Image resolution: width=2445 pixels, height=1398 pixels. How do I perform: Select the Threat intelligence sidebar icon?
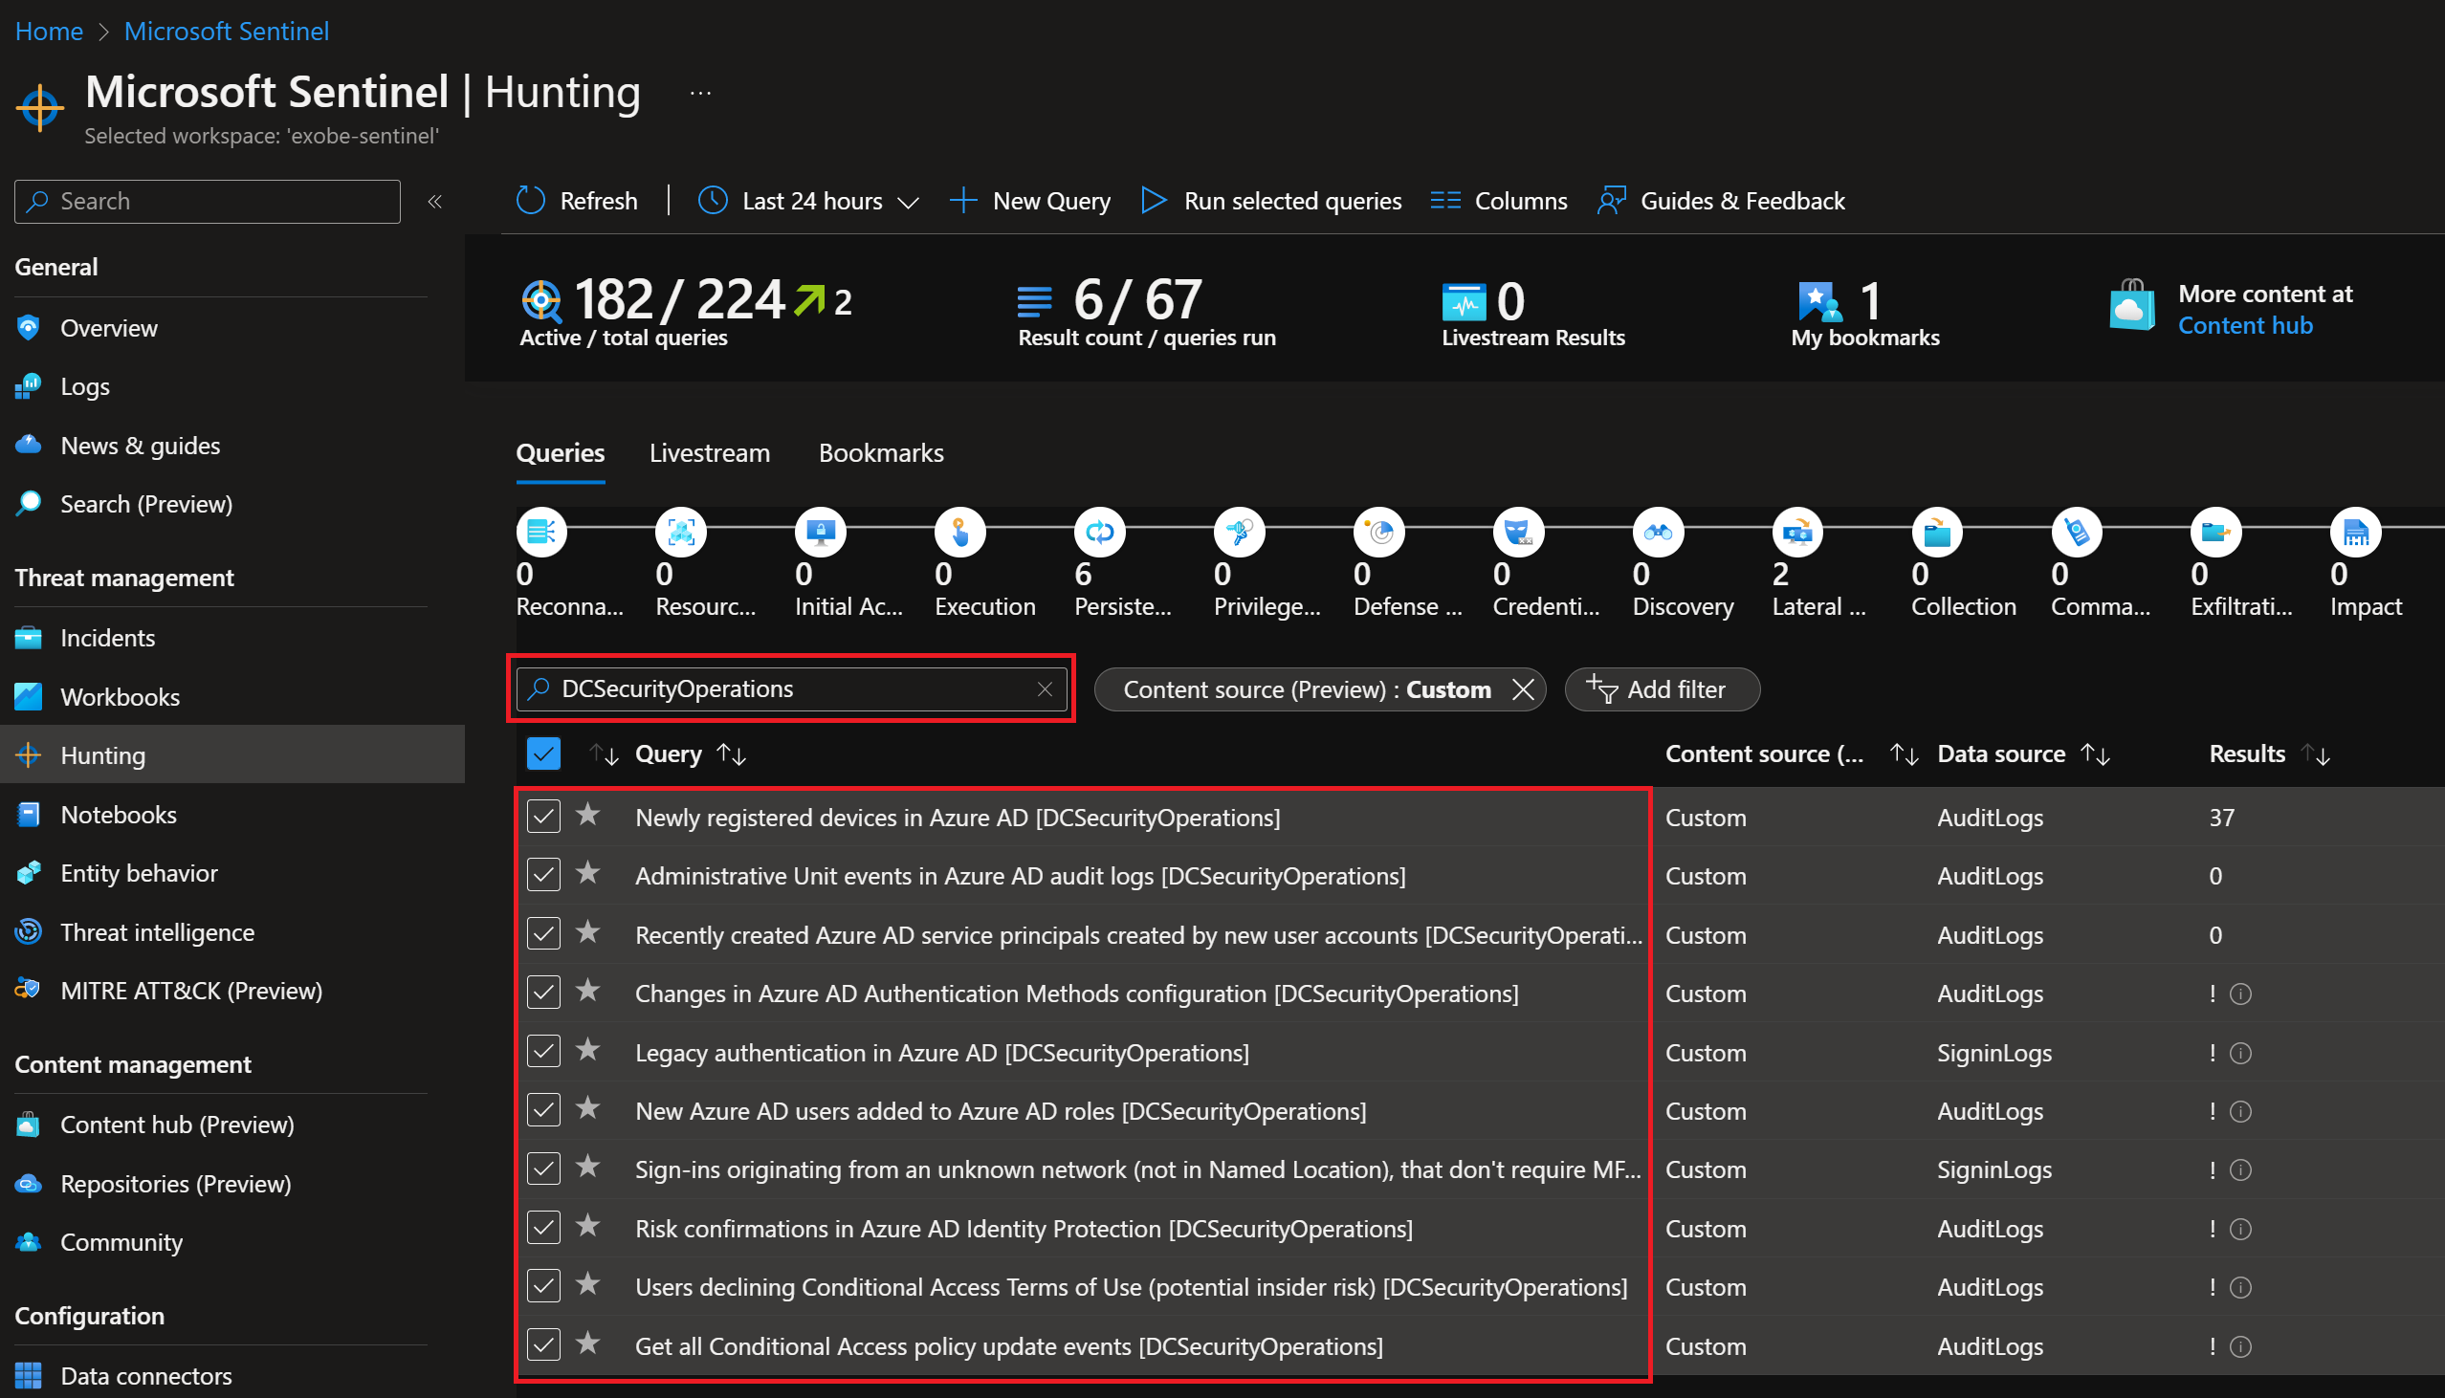coord(29,931)
